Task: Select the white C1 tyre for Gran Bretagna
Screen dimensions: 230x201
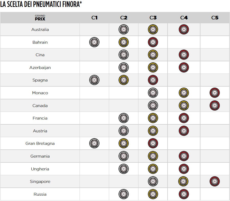Action: (x=94, y=144)
